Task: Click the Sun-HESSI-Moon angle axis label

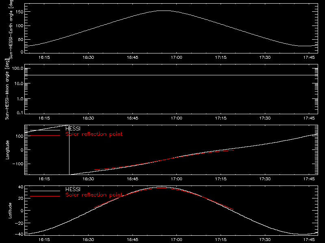Action: pyautogui.click(x=7, y=89)
